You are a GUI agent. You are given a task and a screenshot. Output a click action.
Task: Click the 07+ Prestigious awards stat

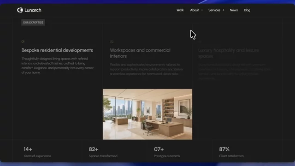point(167,152)
